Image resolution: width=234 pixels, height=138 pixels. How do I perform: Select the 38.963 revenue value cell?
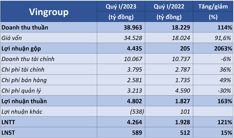(x=121, y=27)
